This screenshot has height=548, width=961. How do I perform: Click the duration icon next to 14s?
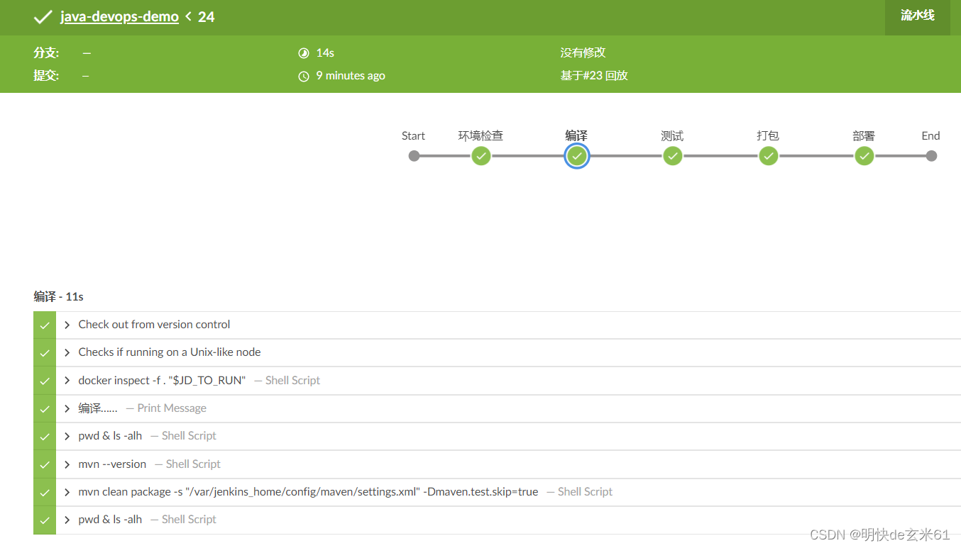pyautogui.click(x=304, y=53)
